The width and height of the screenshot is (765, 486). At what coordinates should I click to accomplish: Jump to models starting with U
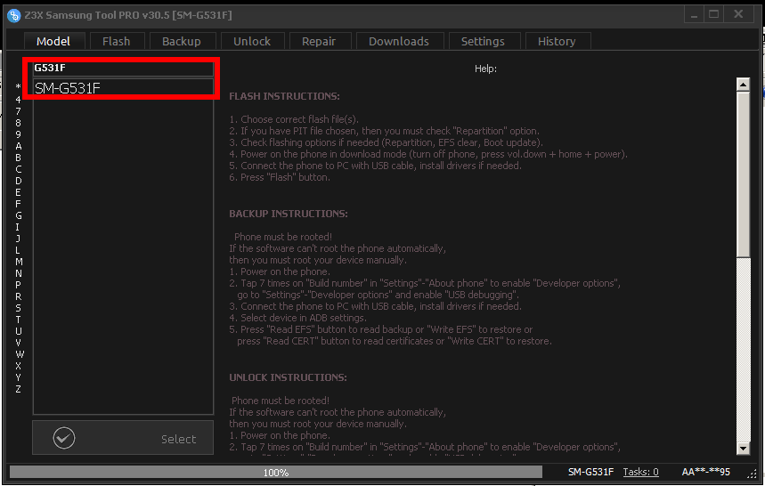[18, 331]
